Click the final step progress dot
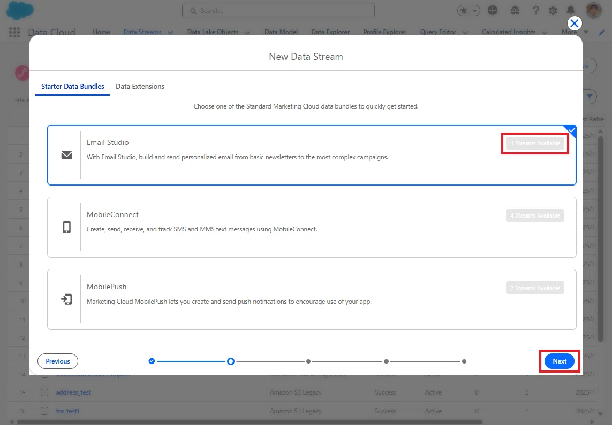The width and height of the screenshot is (612, 425). point(464,361)
